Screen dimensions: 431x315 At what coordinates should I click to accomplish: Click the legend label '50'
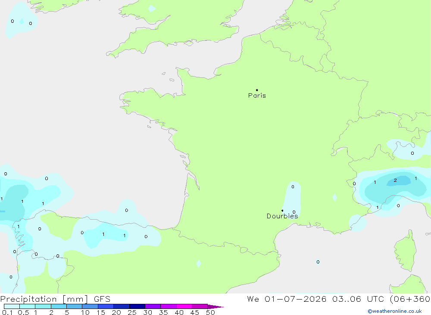pyautogui.click(x=210, y=312)
